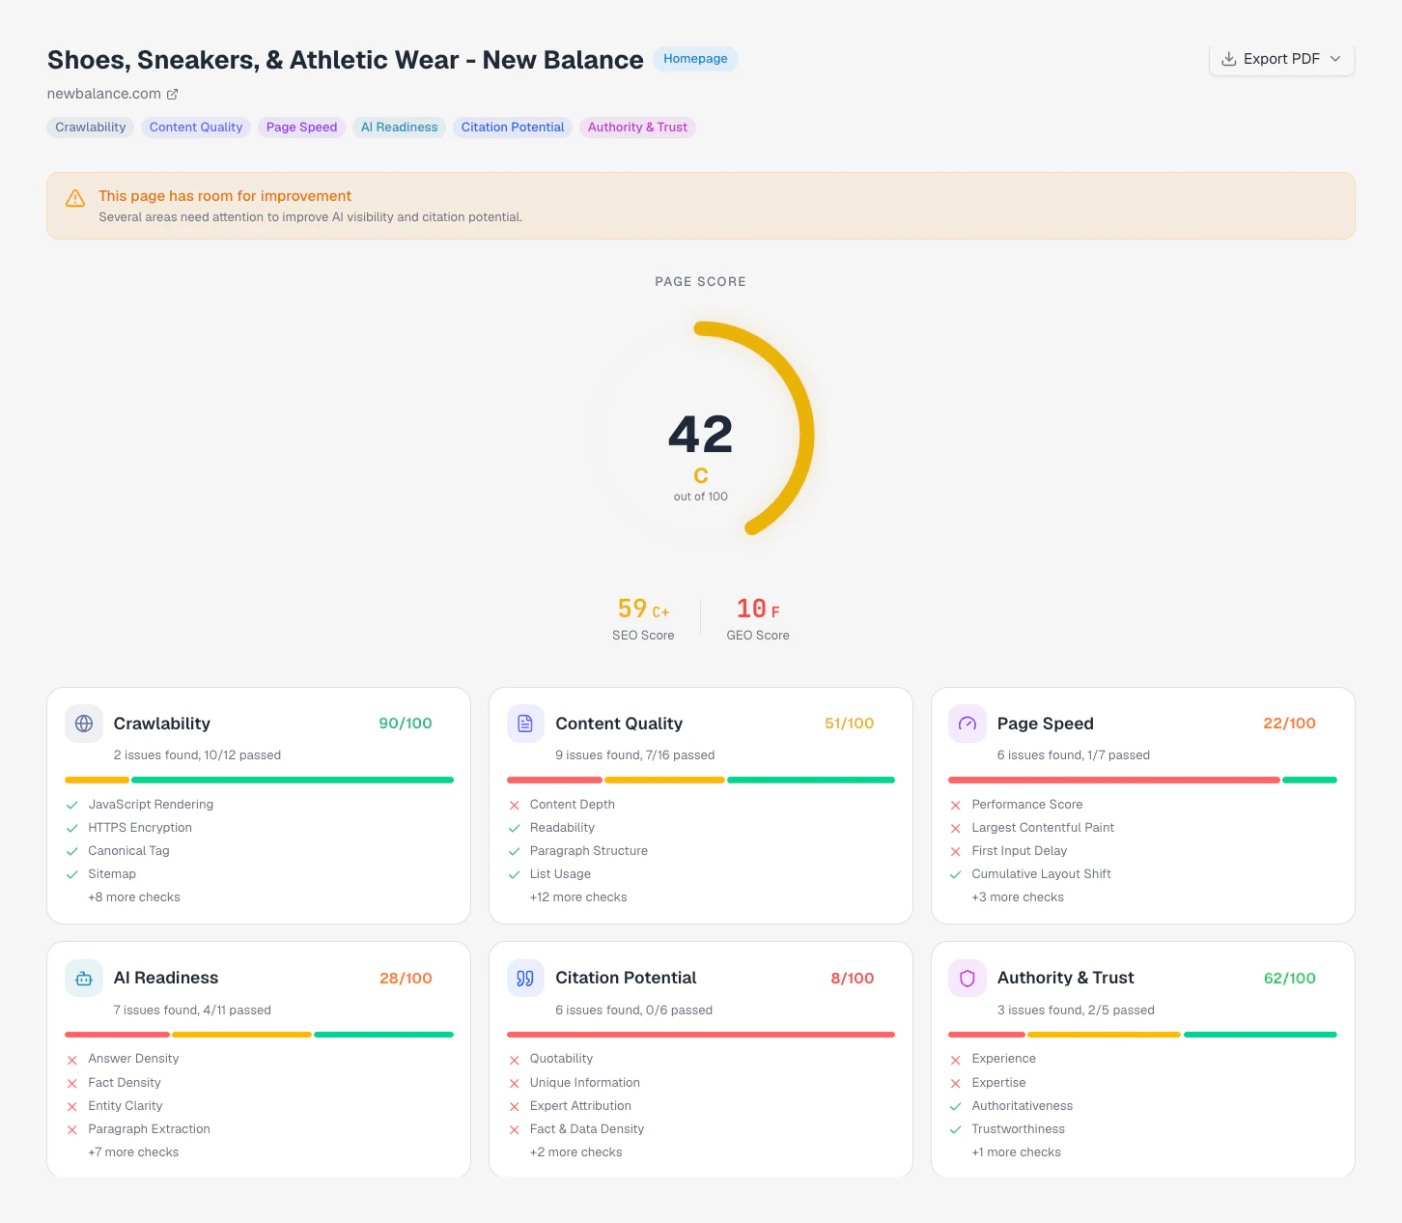Expand +8 more checks in Crawlability
The height and width of the screenshot is (1223, 1402).
pos(134,897)
